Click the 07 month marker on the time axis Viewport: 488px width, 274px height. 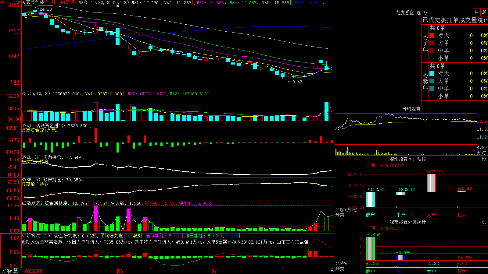214,271
